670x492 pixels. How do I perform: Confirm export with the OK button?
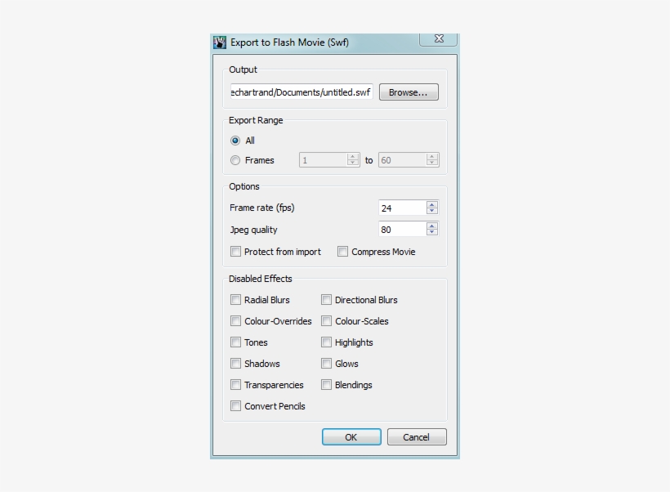click(351, 436)
